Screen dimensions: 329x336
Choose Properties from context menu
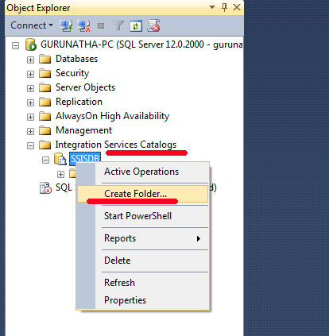point(142,300)
